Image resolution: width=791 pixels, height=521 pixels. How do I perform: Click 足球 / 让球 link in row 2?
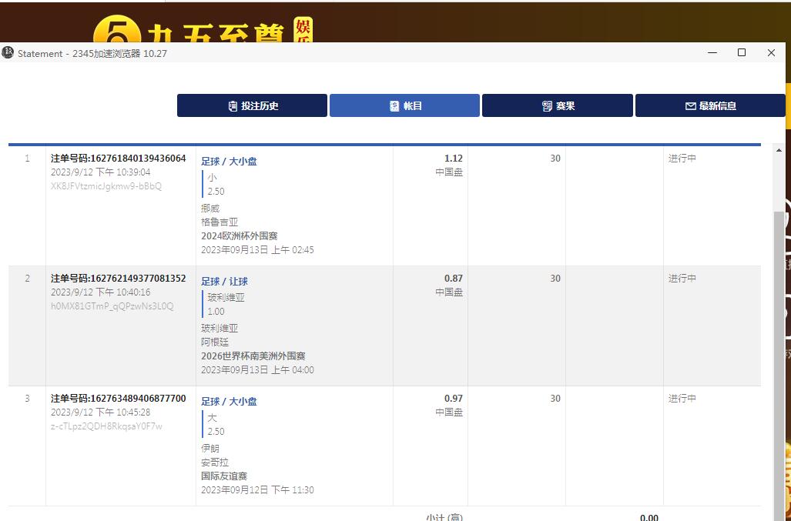coord(224,281)
